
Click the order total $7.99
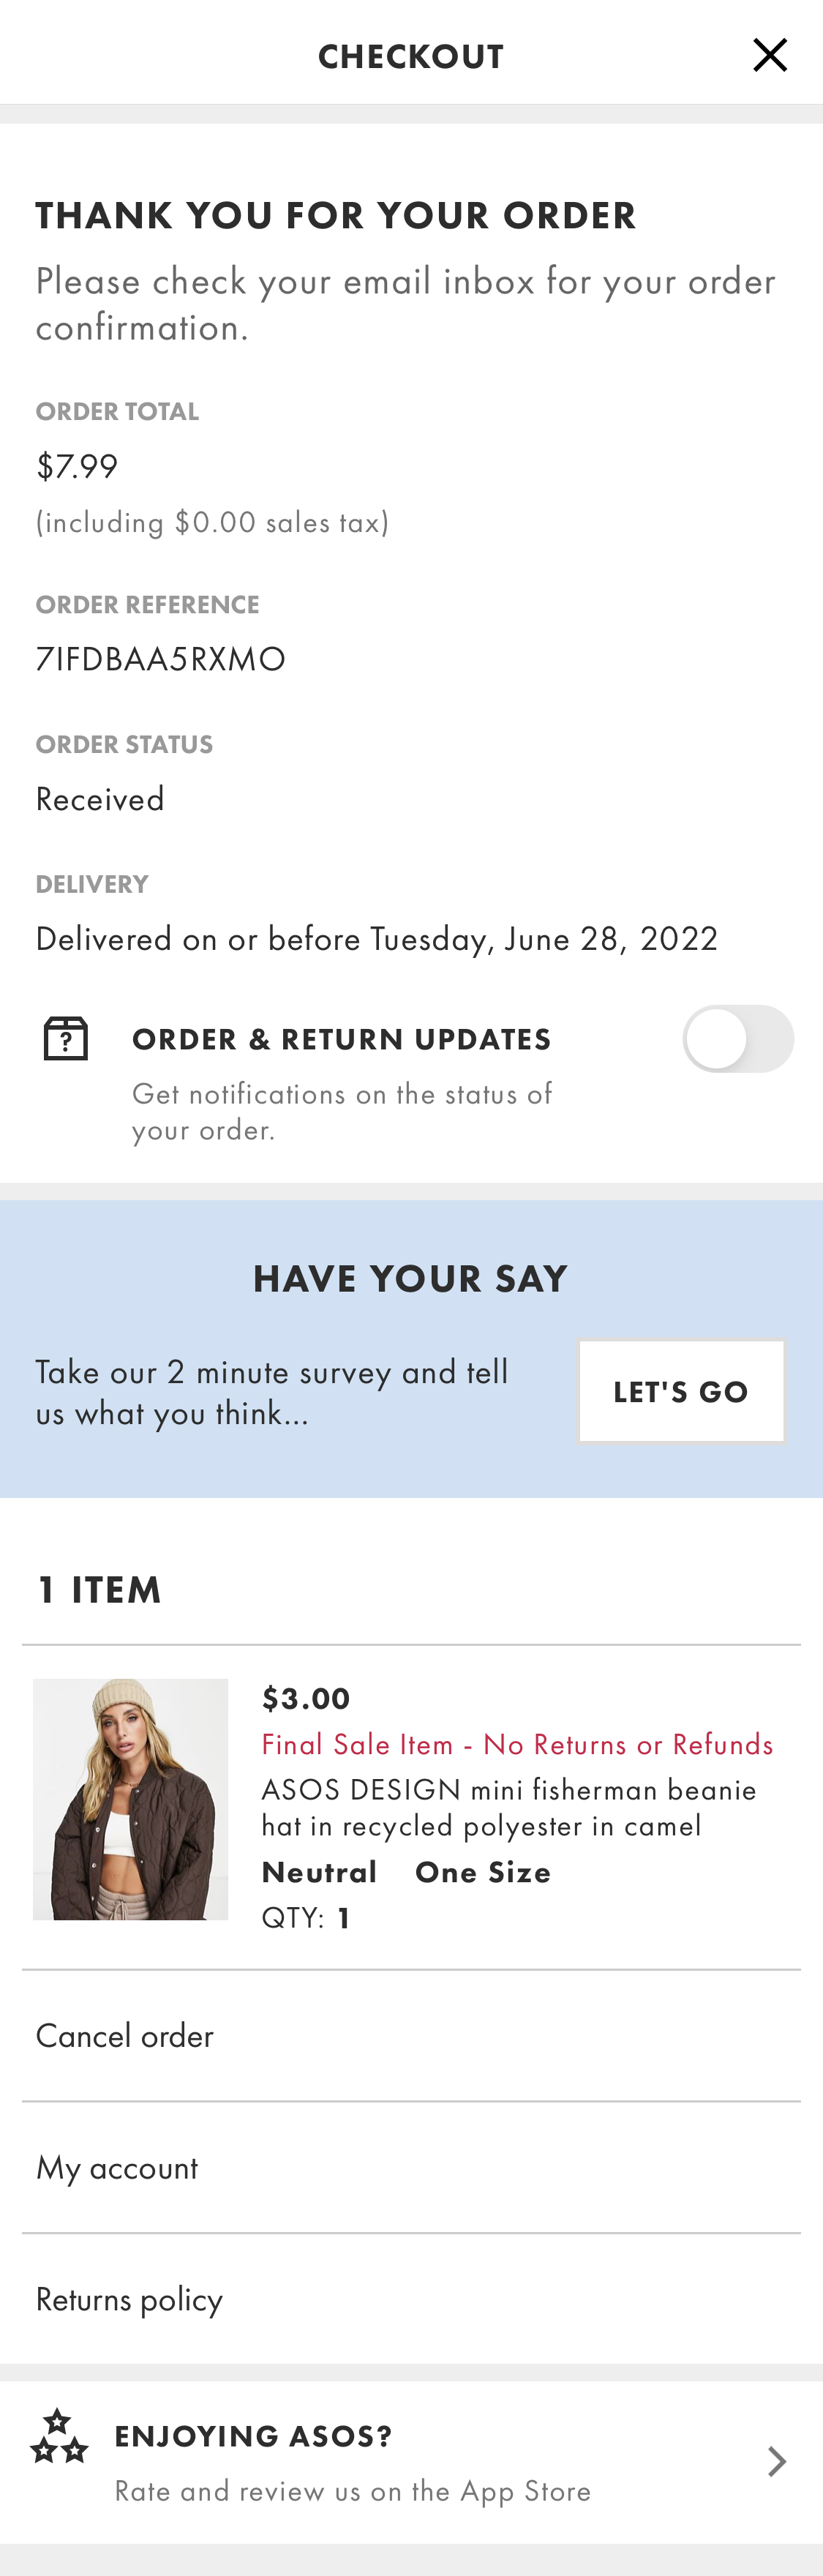[x=77, y=465]
